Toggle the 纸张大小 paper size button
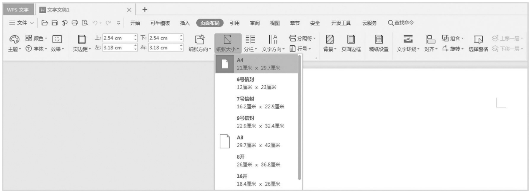The width and height of the screenshot is (531, 193). pyautogui.click(x=228, y=43)
